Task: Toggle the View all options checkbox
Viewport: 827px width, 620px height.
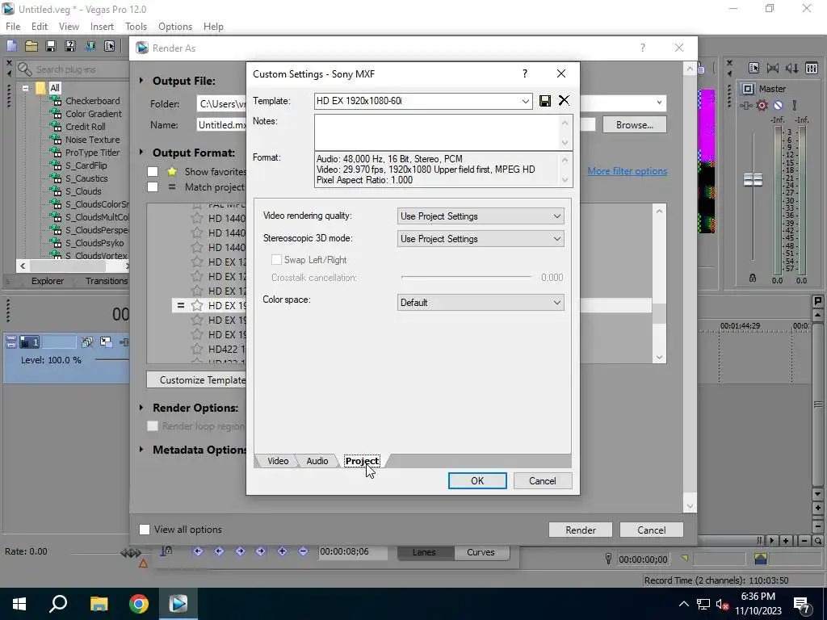Action: tap(145, 530)
